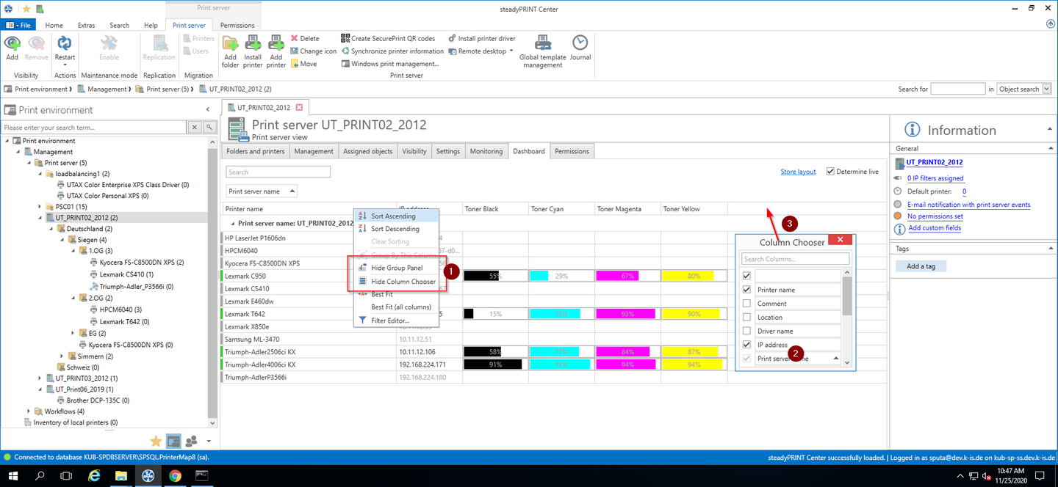Click 0 IP filters assigned link
This screenshot has height=487, width=1058.
click(935, 178)
